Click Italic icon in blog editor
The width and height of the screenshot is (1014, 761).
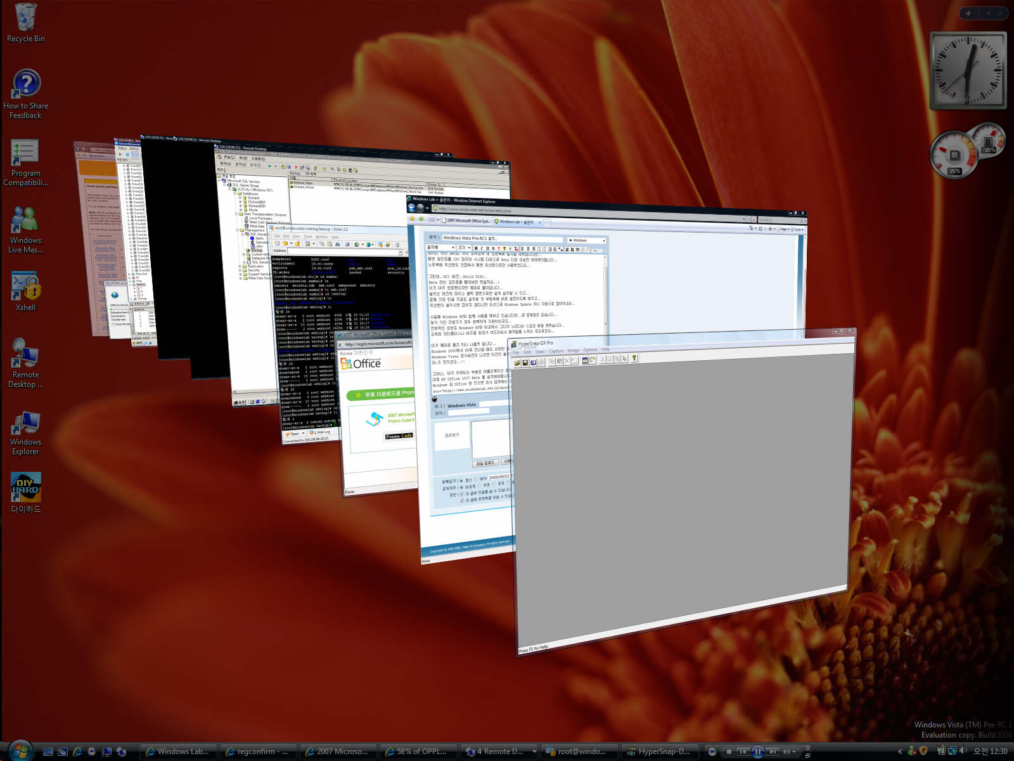[482, 248]
